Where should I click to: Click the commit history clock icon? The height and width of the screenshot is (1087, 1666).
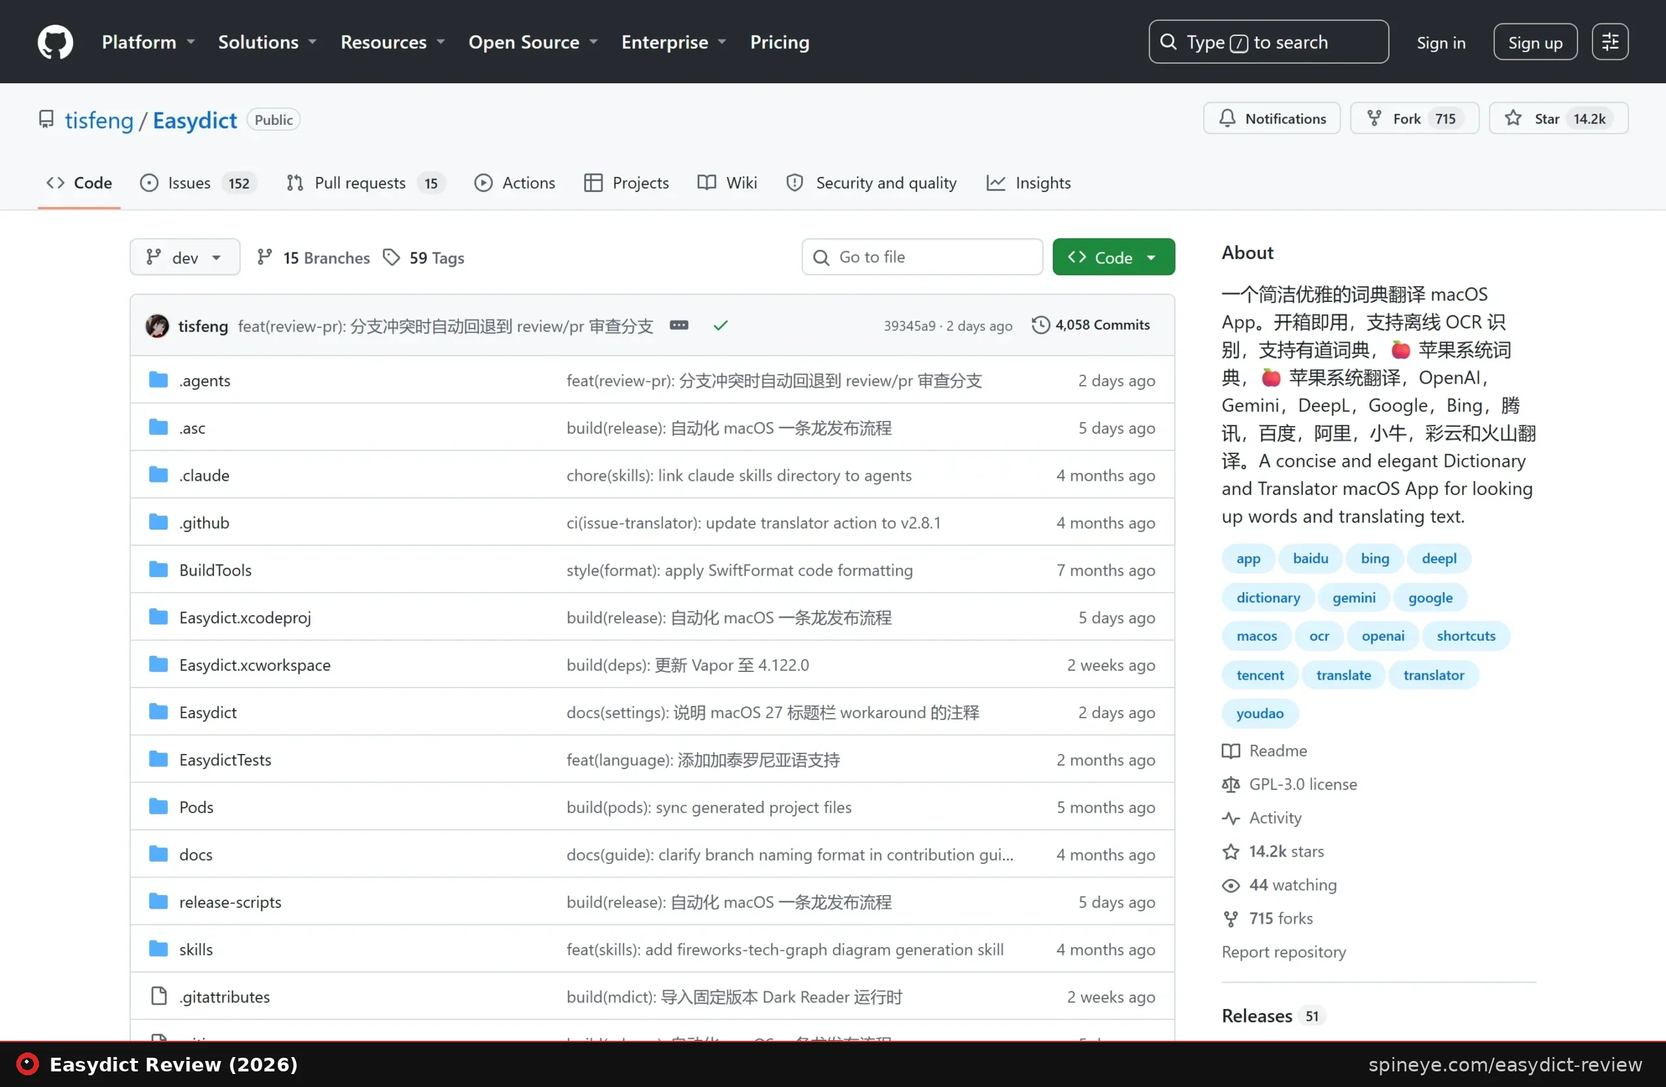(1040, 325)
